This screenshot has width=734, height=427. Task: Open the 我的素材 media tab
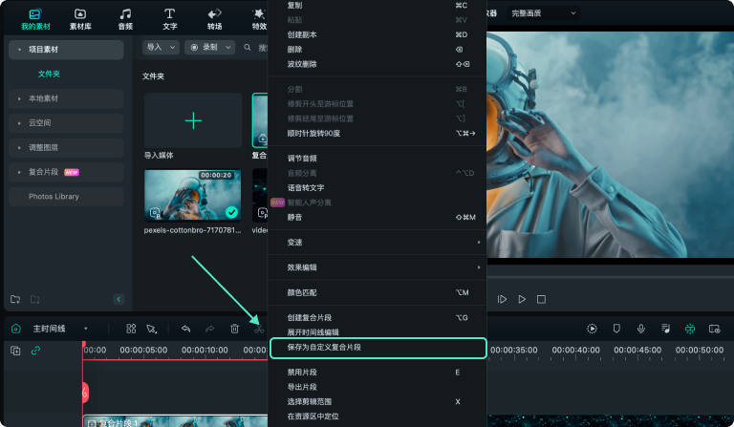point(35,19)
